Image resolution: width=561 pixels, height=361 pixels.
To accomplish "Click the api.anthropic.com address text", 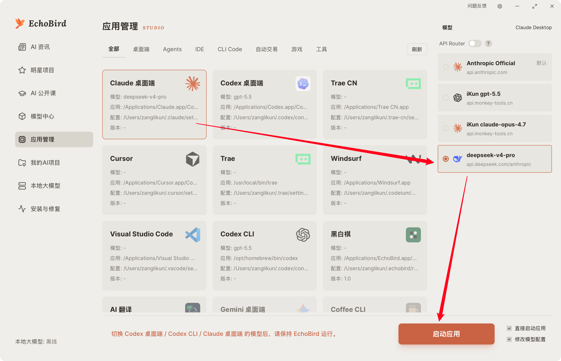I will click(487, 73).
